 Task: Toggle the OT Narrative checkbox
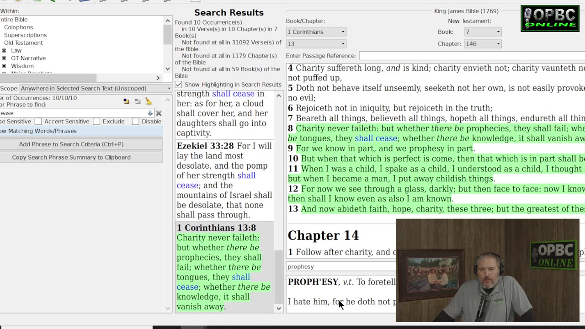[x=4, y=58]
